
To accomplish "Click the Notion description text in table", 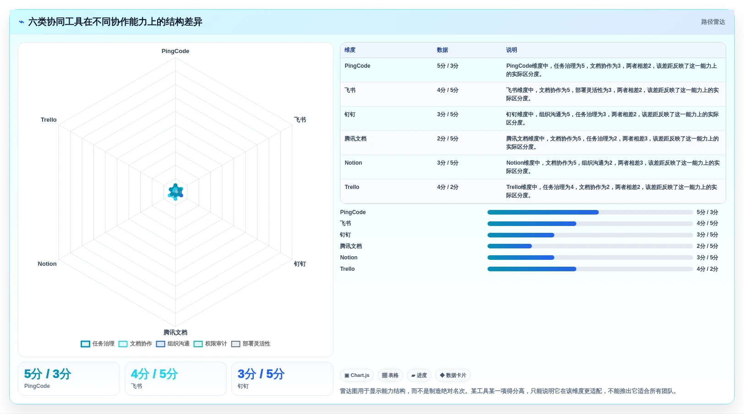I will point(613,167).
